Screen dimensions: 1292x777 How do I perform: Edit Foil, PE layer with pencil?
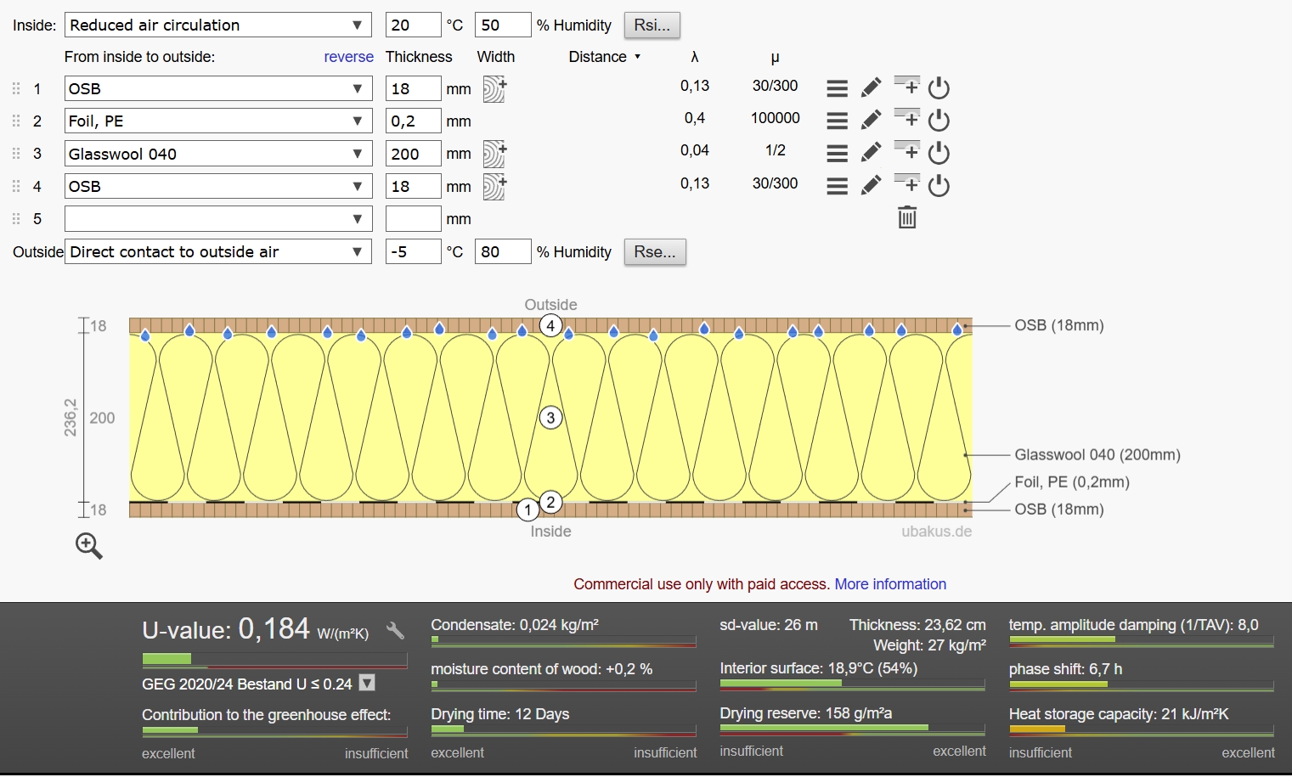tap(871, 121)
